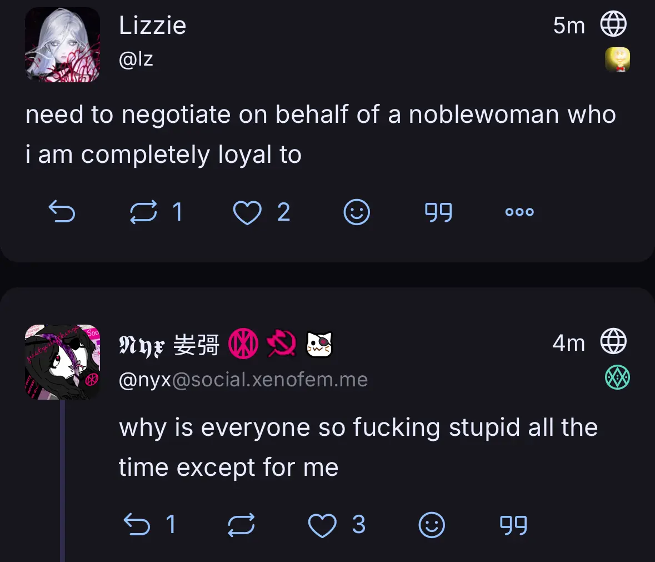Quote Lizzie's post
The height and width of the screenshot is (562, 655).
(x=438, y=212)
